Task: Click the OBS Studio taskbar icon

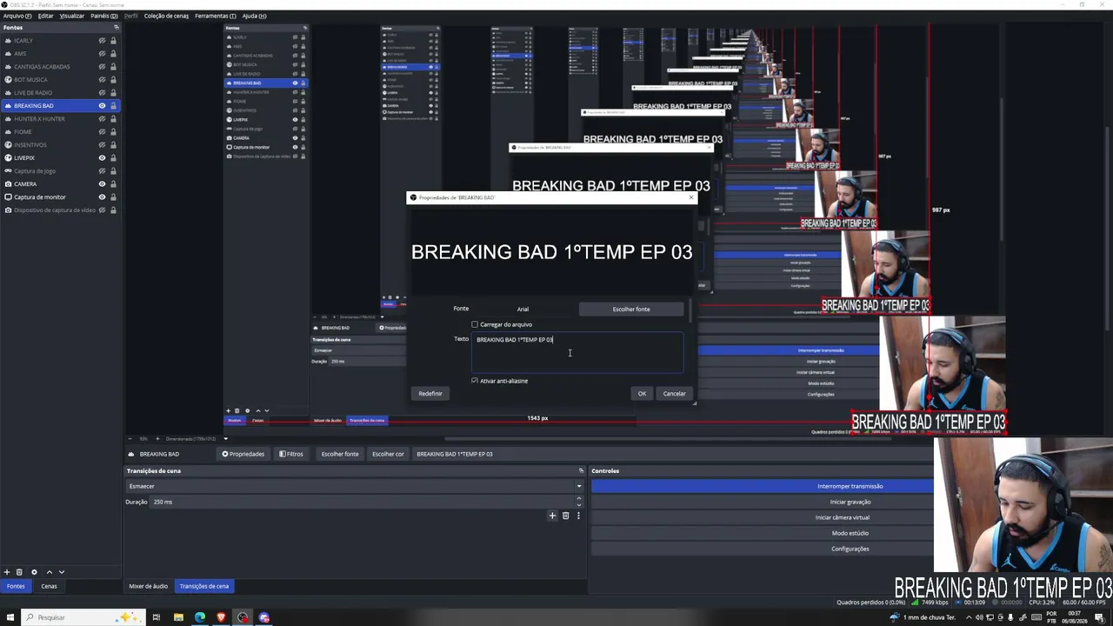Action: (243, 617)
